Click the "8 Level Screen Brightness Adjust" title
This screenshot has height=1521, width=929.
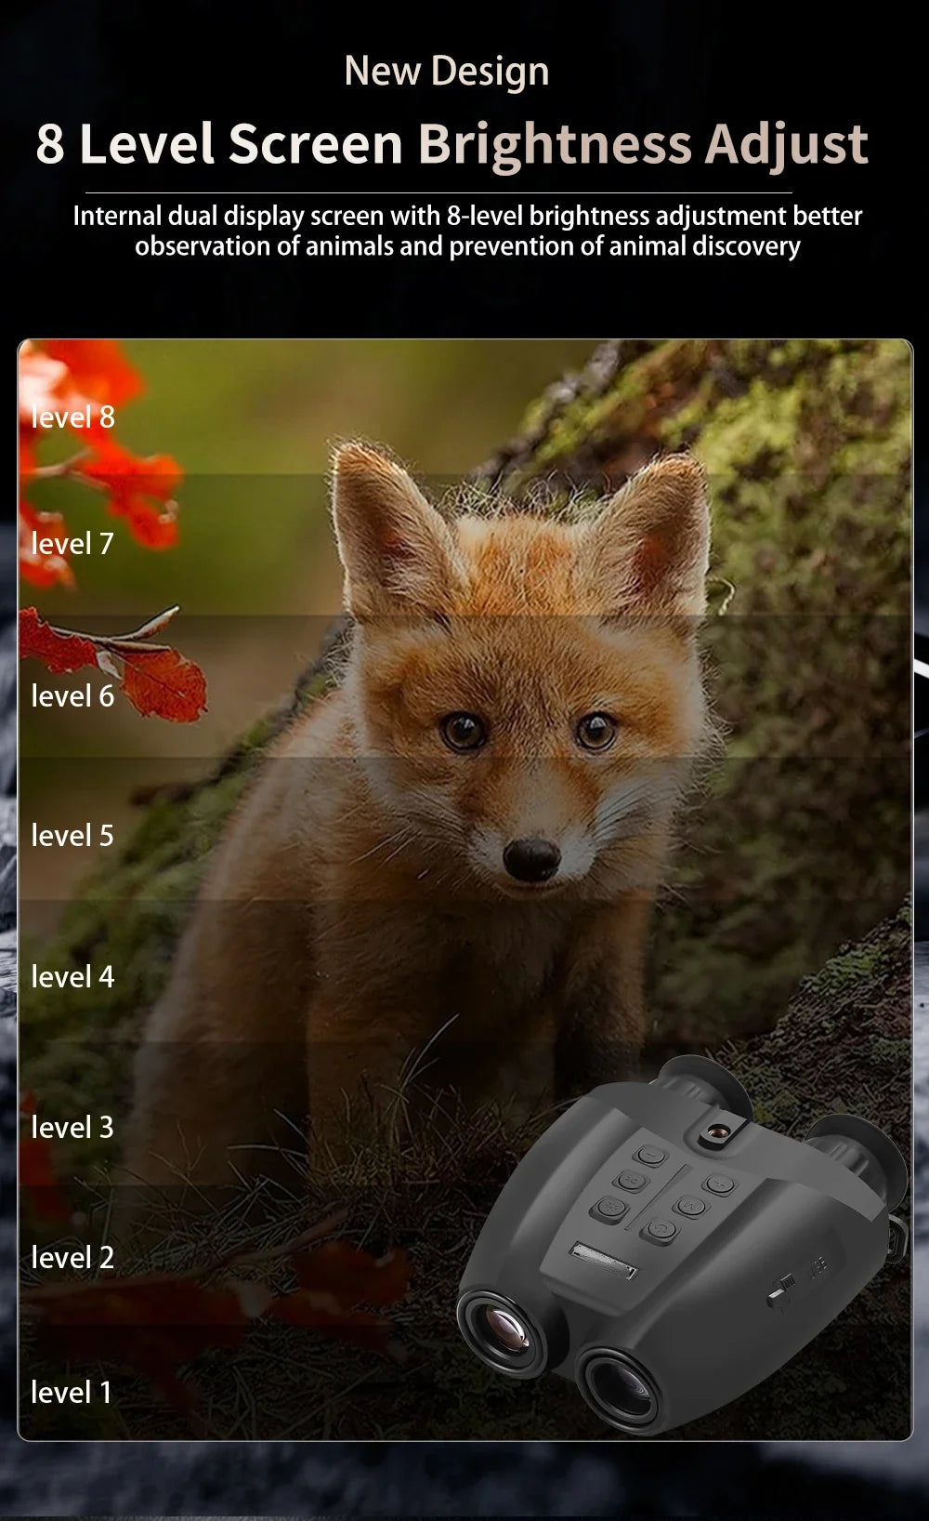tap(451, 144)
